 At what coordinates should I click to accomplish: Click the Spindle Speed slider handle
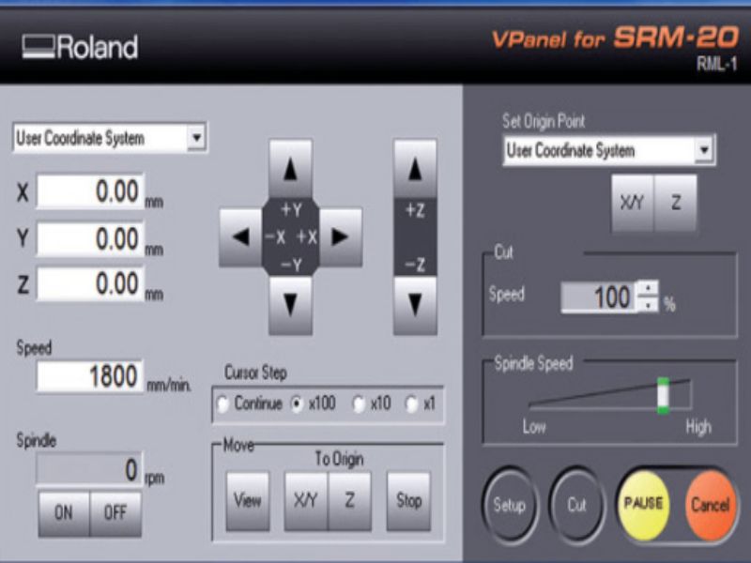point(664,395)
